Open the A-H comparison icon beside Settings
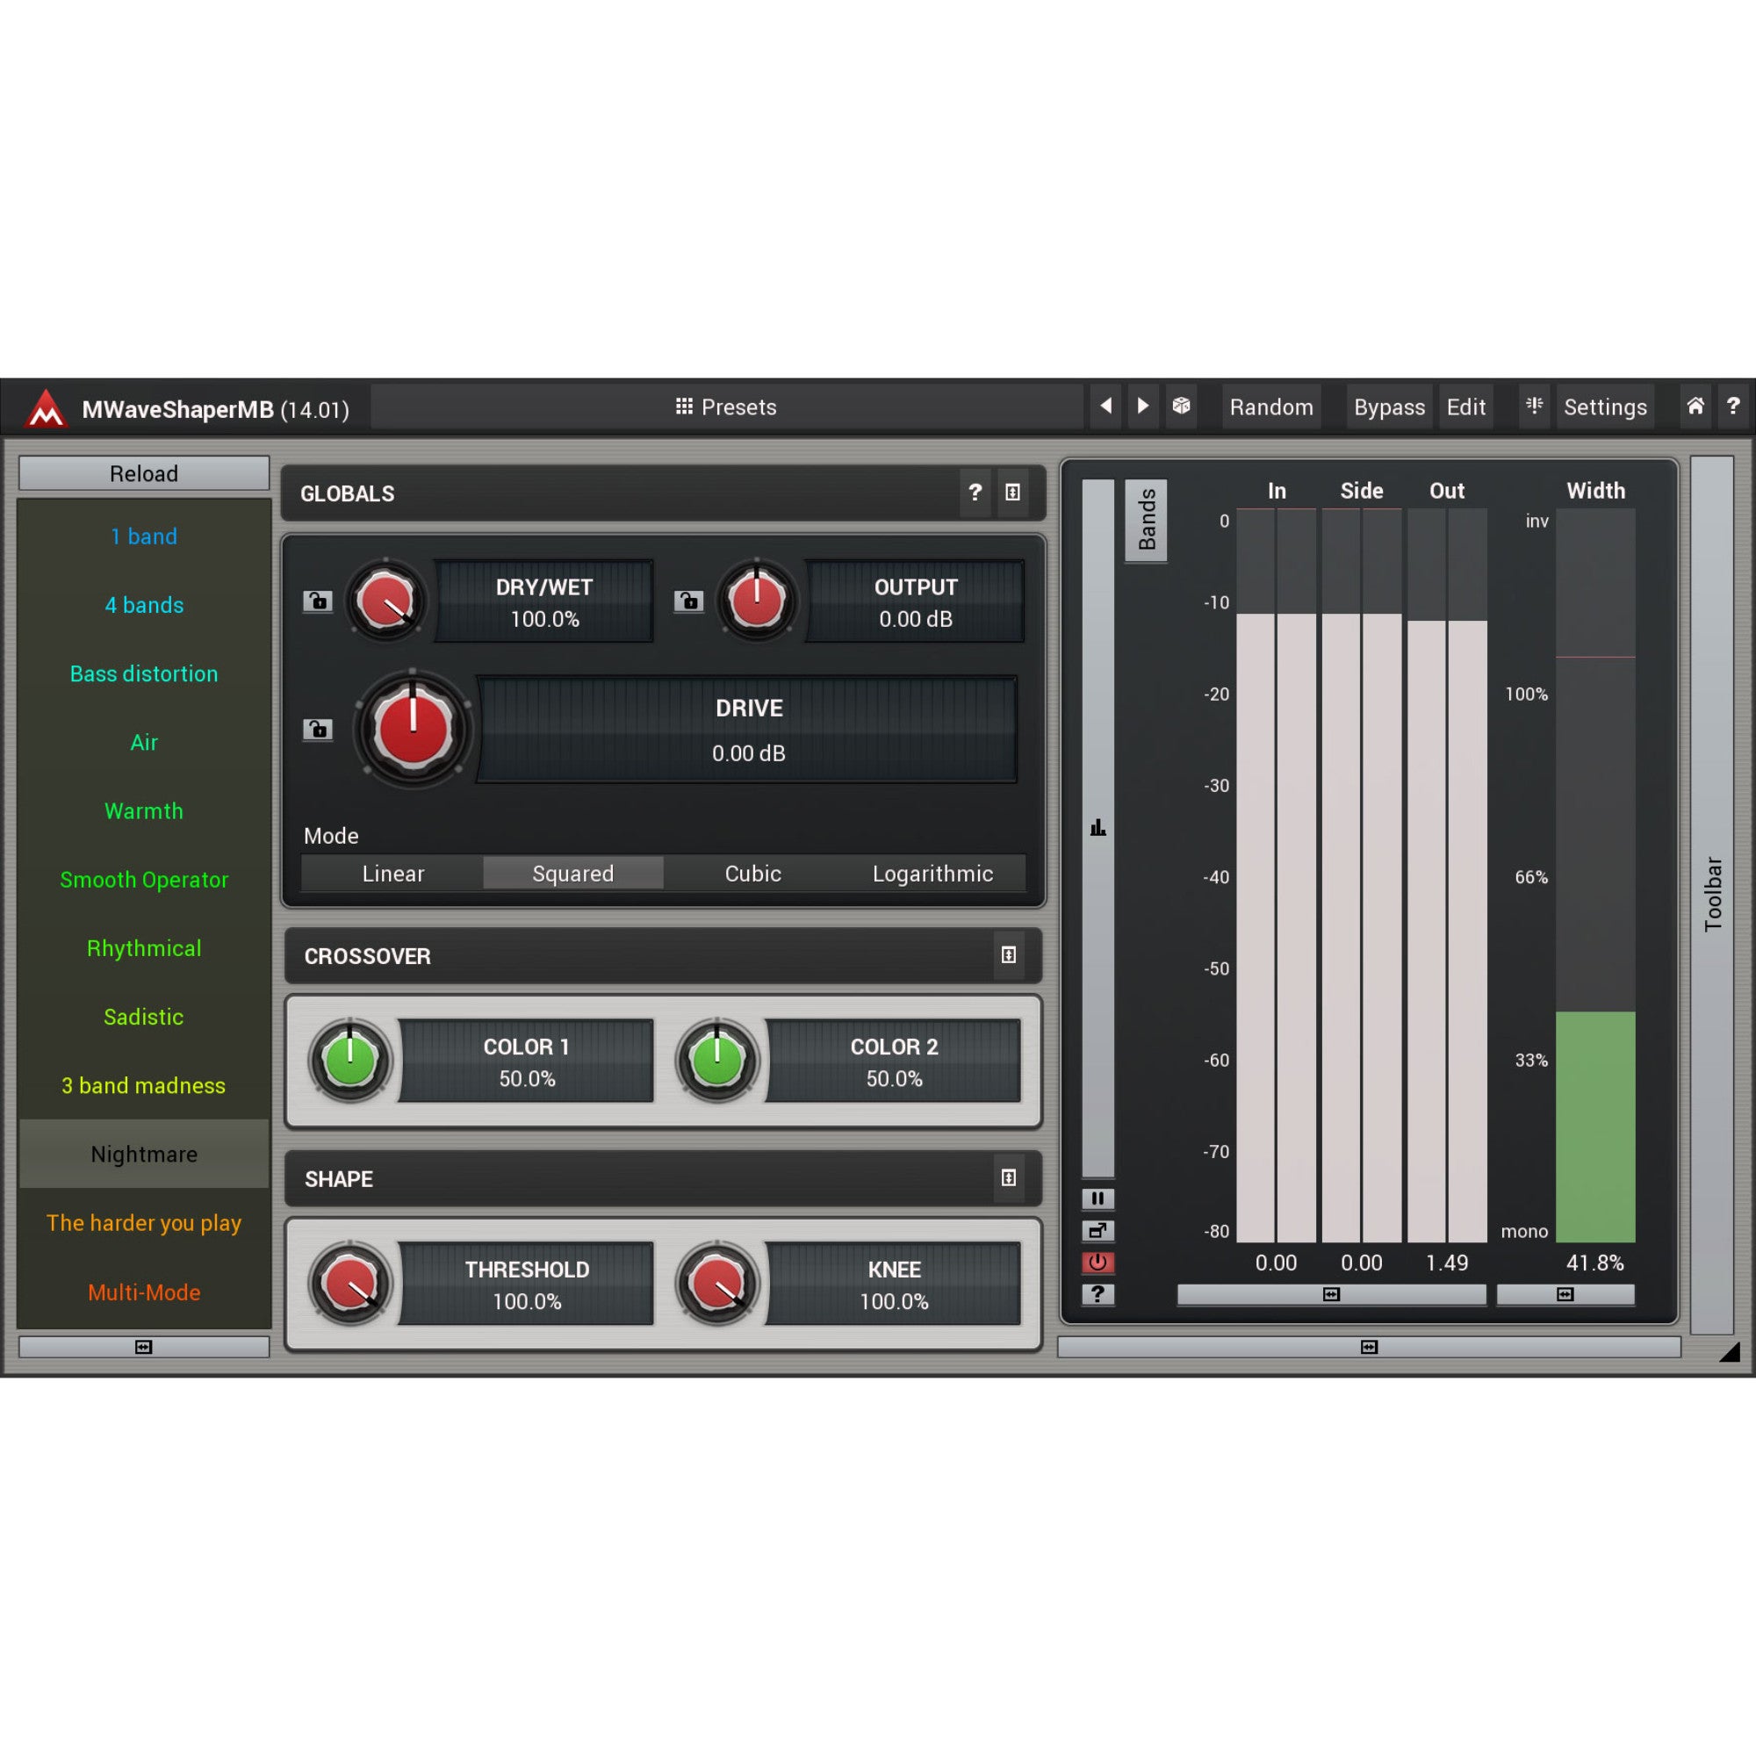The width and height of the screenshot is (1756, 1756). coord(1535,407)
